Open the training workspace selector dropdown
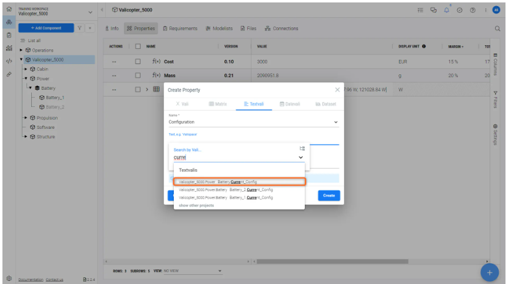The image size is (511, 284). coord(91,10)
